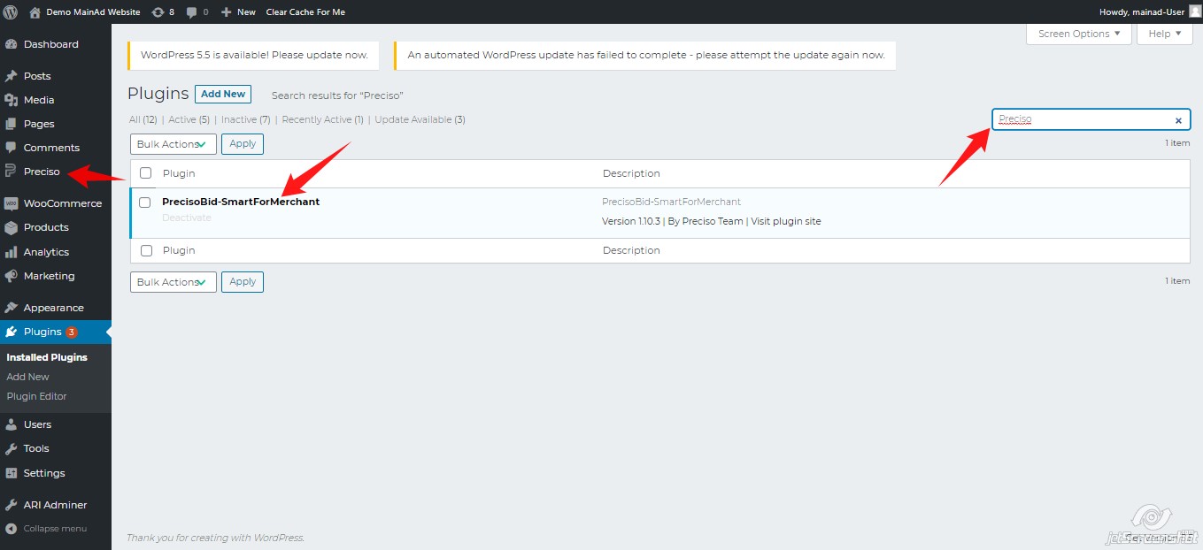This screenshot has height=550, width=1203.
Task: Toggle the select-all checkbox in table header
Action: [x=146, y=173]
